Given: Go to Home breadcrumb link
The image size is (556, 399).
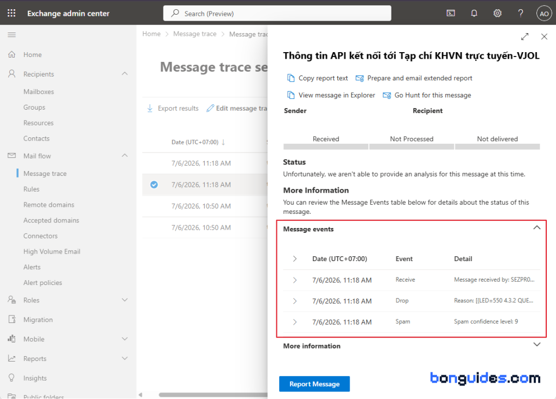Looking at the screenshot, I should coord(151,34).
